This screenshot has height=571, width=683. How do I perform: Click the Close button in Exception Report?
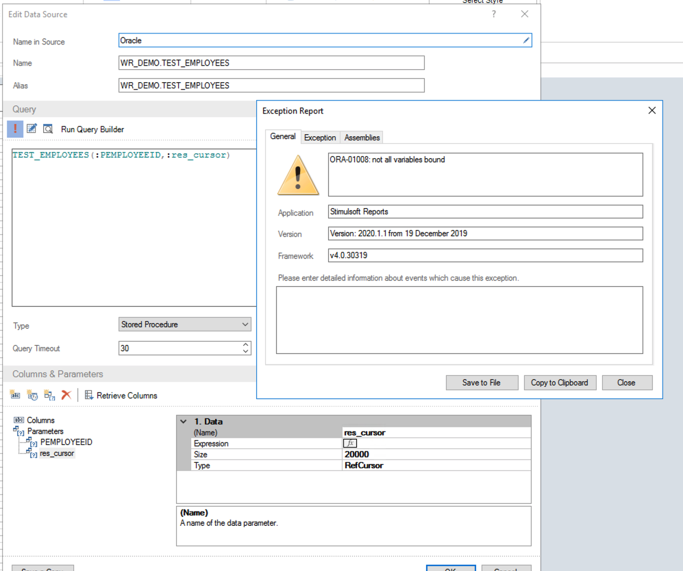coord(627,383)
